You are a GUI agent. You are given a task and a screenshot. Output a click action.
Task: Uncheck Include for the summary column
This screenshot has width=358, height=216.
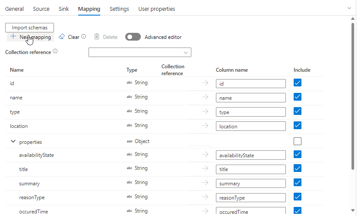pyautogui.click(x=298, y=182)
